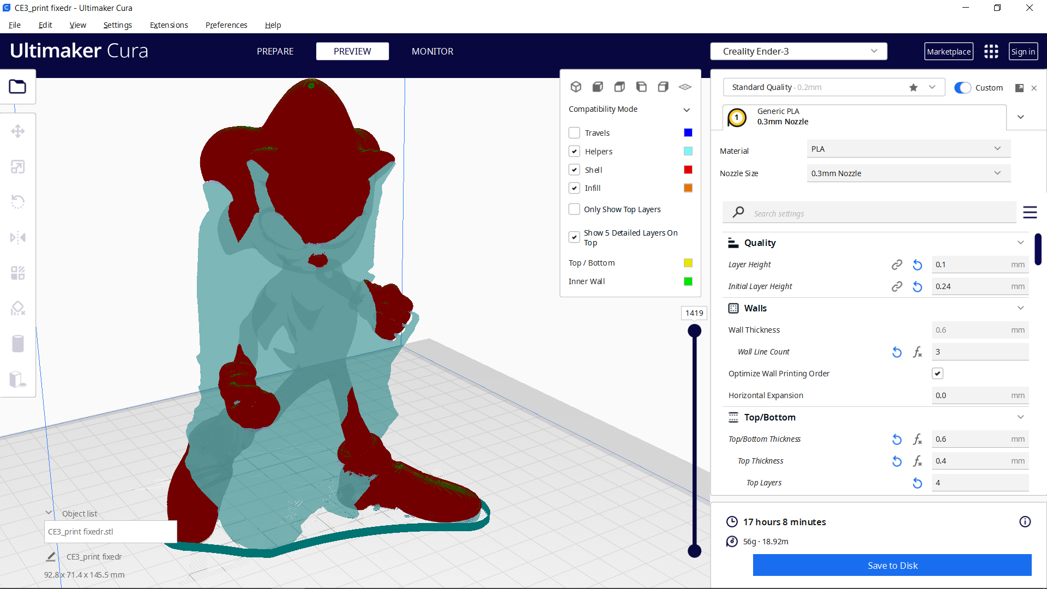
Task: Click the Top / Bottom yellow swatch
Action: pos(688,263)
